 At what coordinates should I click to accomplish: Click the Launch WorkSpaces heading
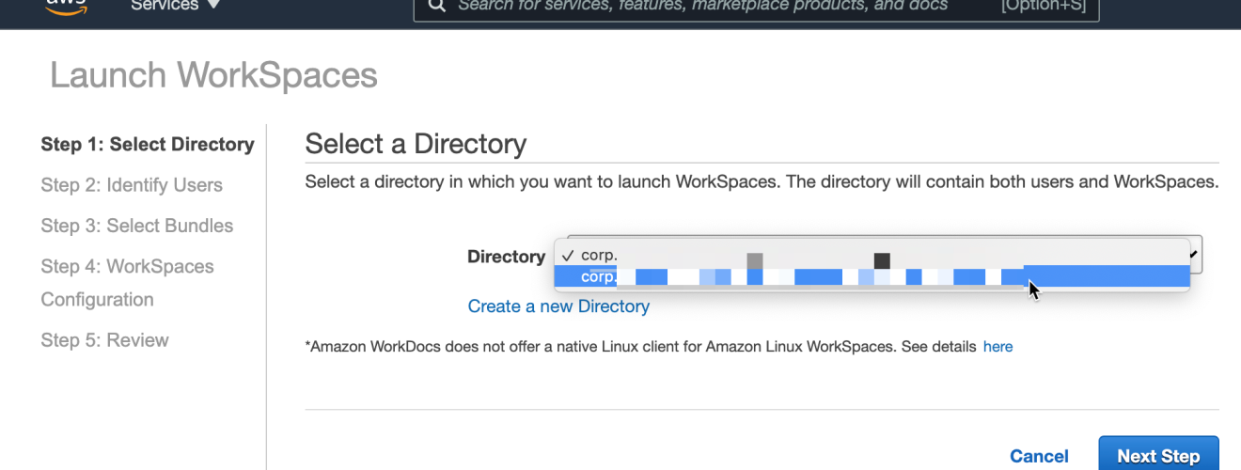pos(213,75)
